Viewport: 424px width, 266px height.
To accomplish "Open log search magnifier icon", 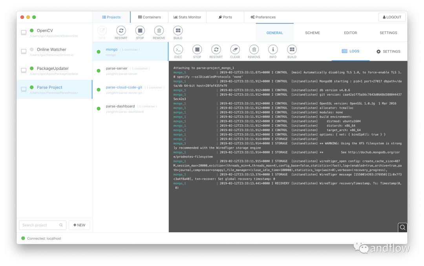I will pyautogui.click(x=402, y=227).
